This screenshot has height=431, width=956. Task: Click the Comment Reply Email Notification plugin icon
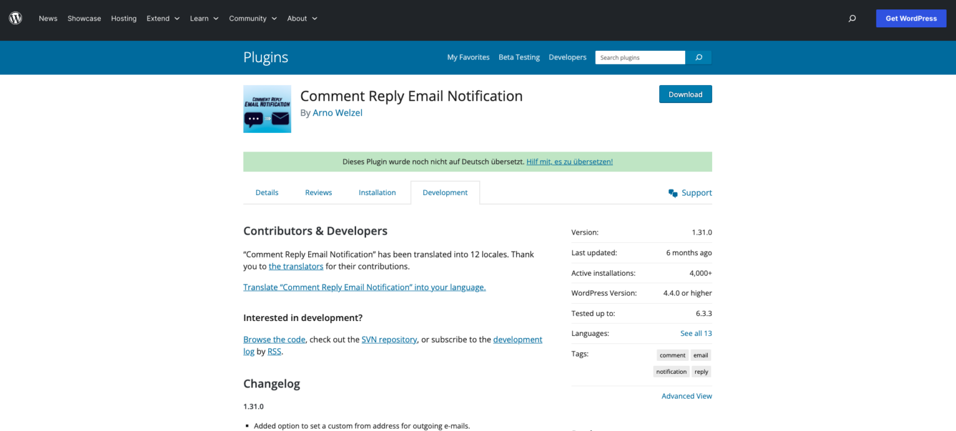pos(267,109)
